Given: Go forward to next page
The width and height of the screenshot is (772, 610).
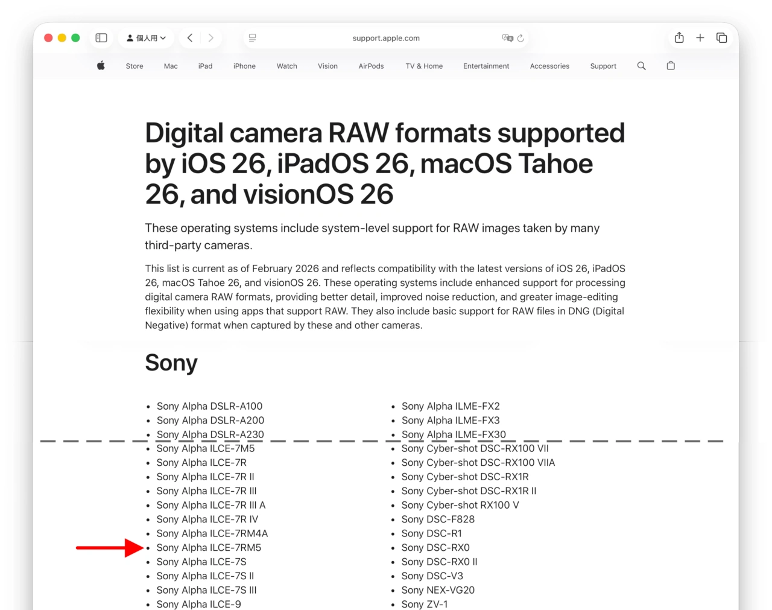Looking at the screenshot, I should coord(210,38).
